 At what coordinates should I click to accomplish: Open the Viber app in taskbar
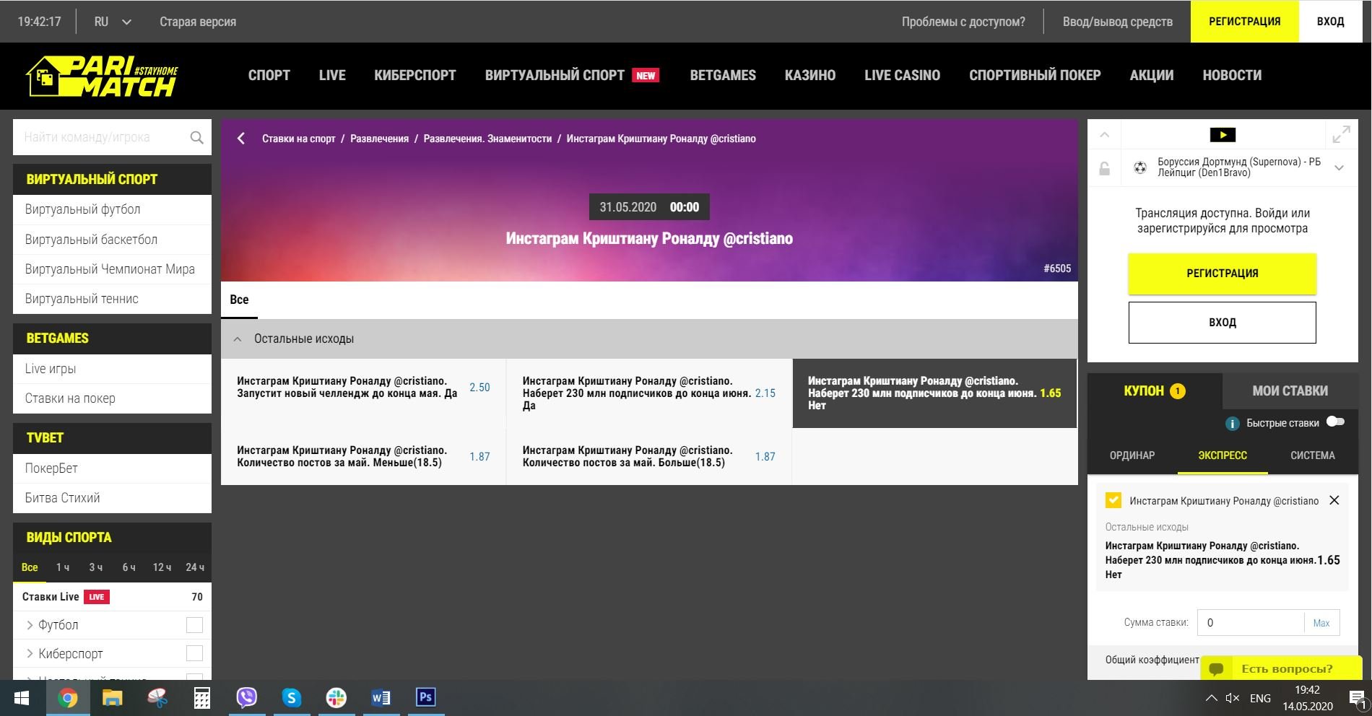247,697
